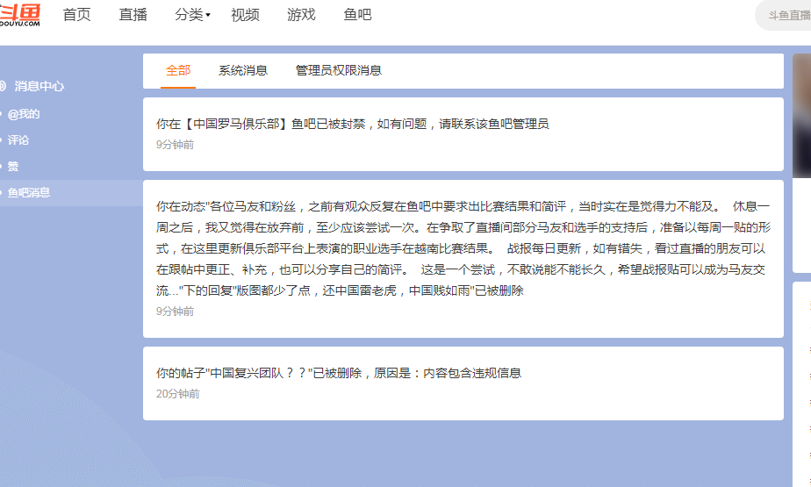Select 评论 in the sidebar

(x=18, y=140)
